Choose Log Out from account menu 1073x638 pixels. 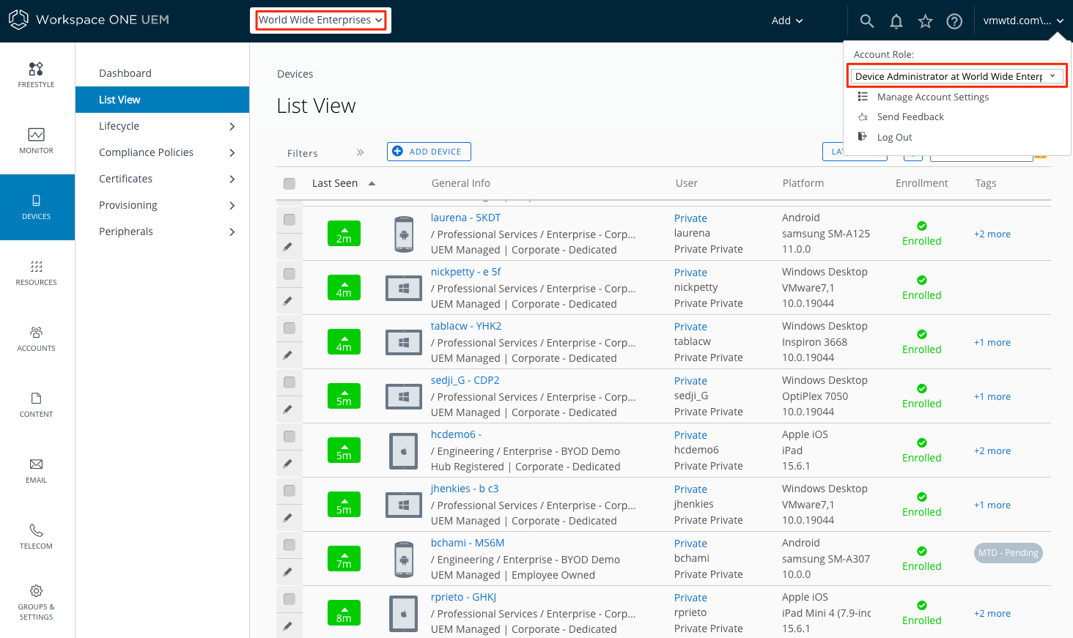(x=894, y=138)
